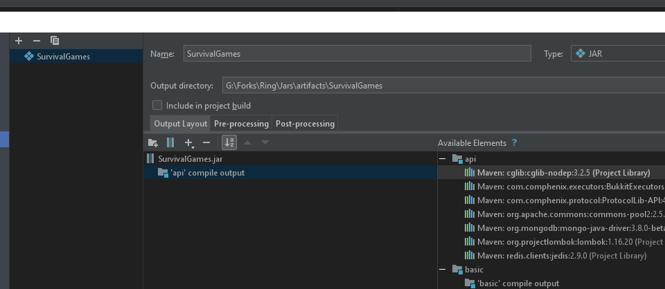Open the artifact Type dropdown
The height and width of the screenshot is (289, 665).
pyautogui.click(x=617, y=54)
